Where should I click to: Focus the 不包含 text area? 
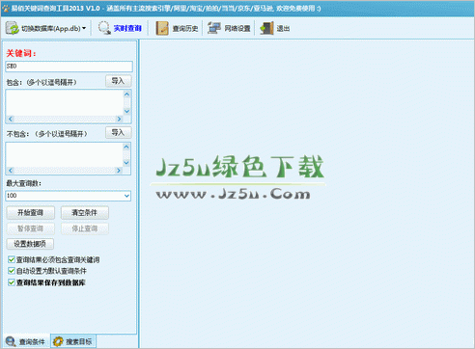point(65,155)
